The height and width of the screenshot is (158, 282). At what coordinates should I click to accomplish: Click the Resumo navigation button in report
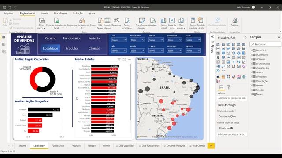click(51, 38)
